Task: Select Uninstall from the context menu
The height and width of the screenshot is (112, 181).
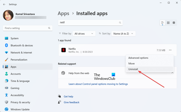Action: (133, 69)
